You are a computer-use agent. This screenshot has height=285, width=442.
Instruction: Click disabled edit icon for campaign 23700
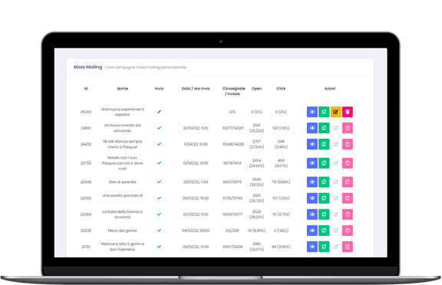(x=336, y=163)
